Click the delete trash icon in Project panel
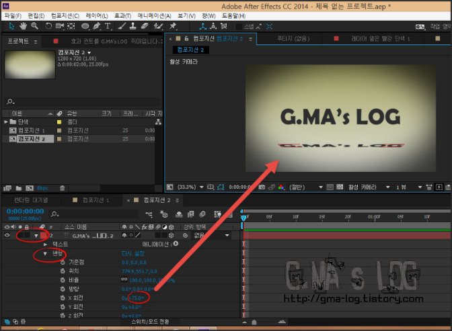Image resolution: width=452 pixels, height=331 pixels. tap(63, 188)
